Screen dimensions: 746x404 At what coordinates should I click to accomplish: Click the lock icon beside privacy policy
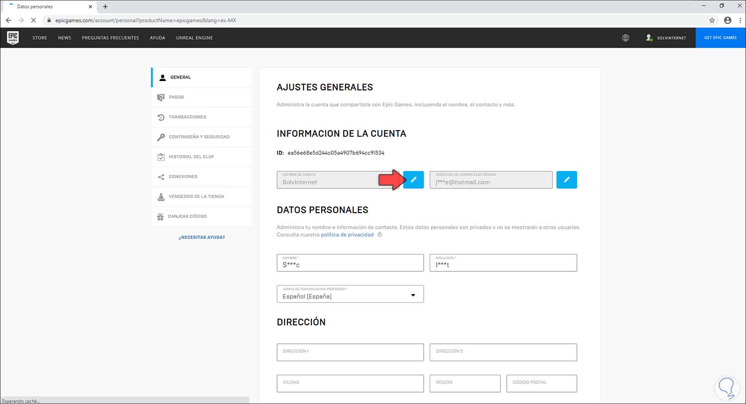[x=379, y=235]
